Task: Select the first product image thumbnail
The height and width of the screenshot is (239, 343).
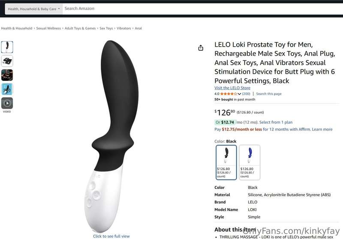Action: pyautogui.click(x=7, y=47)
